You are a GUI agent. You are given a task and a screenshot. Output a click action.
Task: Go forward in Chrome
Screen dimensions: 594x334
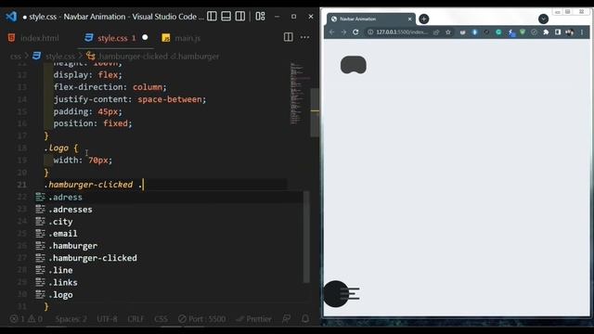click(343, 32)
